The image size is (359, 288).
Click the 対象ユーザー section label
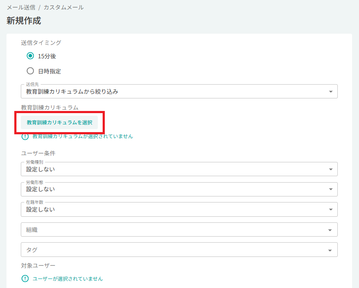pyautogui.click(x=38, y=266)
